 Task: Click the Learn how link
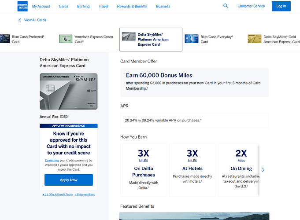point(52,161)
